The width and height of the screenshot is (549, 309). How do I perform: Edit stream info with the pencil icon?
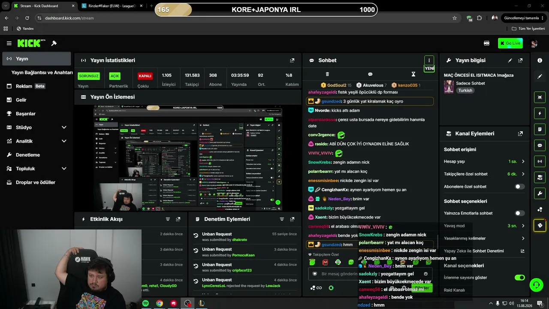click(x=510, y=61)
